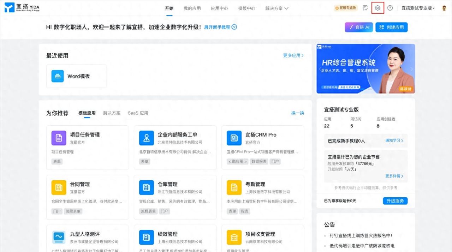Click the user avatar icon at top right

[x=444, y=8]
